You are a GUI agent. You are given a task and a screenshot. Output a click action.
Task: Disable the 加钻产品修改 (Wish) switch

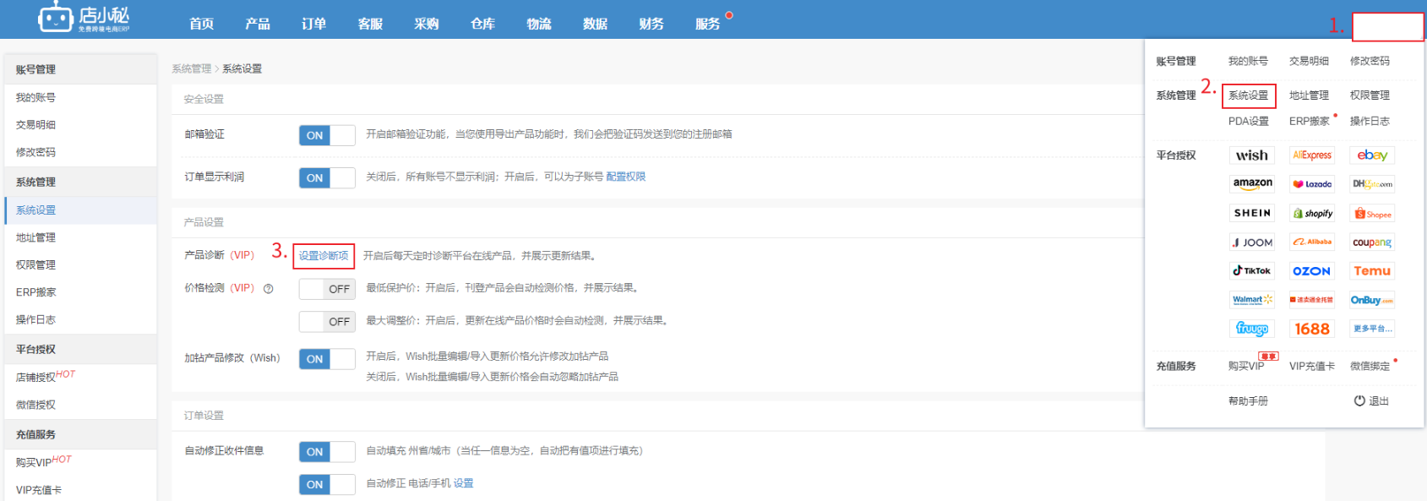[x=326, y=359]
